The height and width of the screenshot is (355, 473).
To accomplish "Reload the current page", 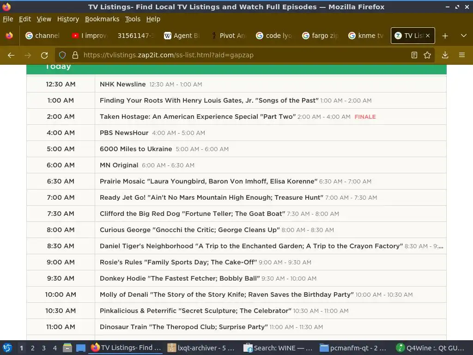I will (44, 55).
